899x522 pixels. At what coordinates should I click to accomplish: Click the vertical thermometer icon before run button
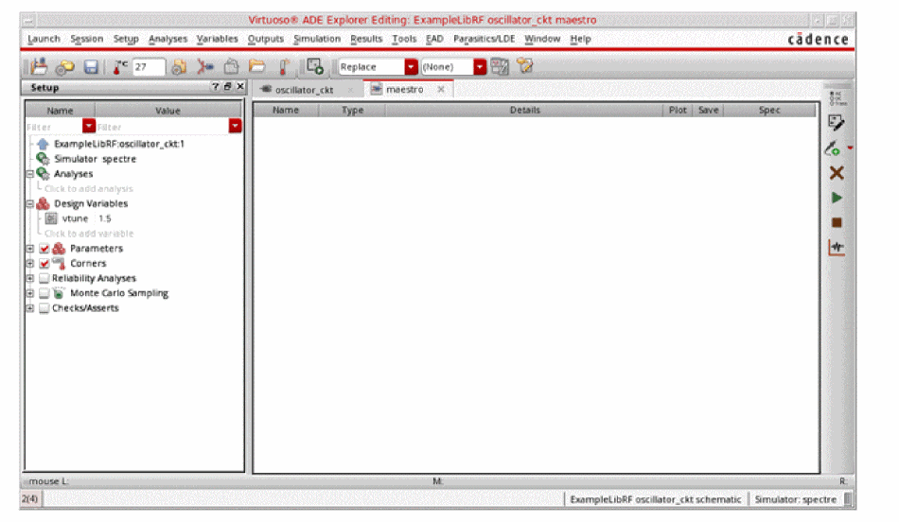coord(284,67)
